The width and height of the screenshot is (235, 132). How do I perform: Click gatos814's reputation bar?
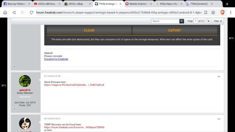pyautogui.click(x=25, y=97)
